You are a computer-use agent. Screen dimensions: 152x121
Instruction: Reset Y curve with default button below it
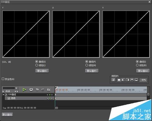(x=42, y=71)
